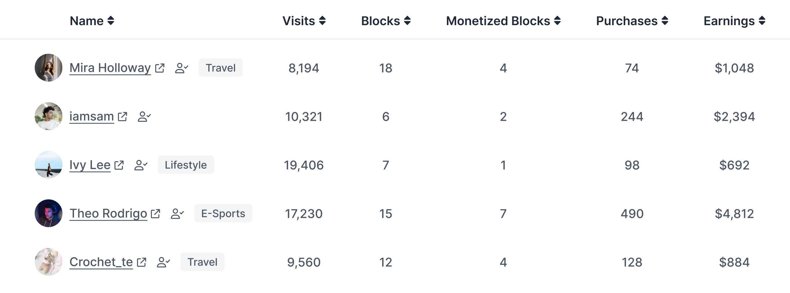Viewport: 790px width, 293px height.
Task: Sort by Visits column arrows
Action: (322, 21)
